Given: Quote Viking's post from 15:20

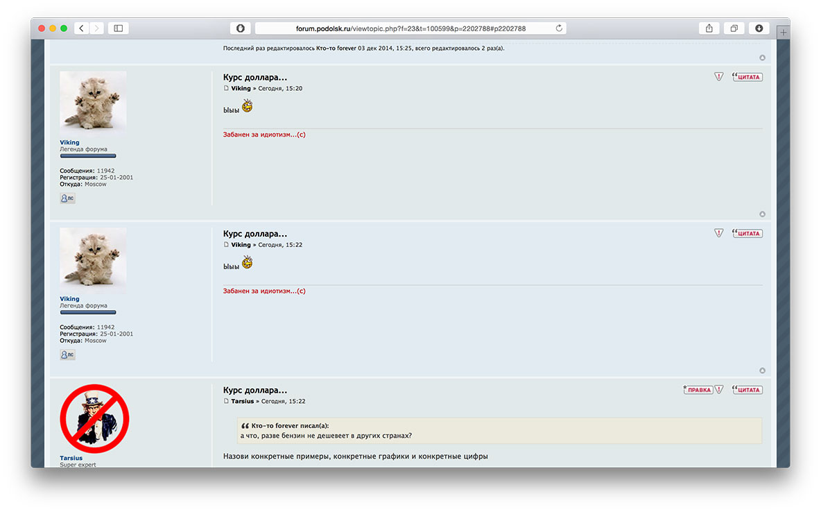Looking at the screenshot, I should pos(747,77).
